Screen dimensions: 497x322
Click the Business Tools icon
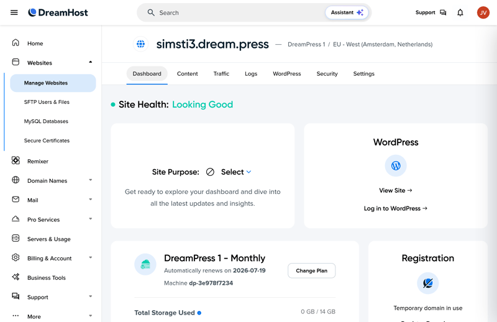16,277
